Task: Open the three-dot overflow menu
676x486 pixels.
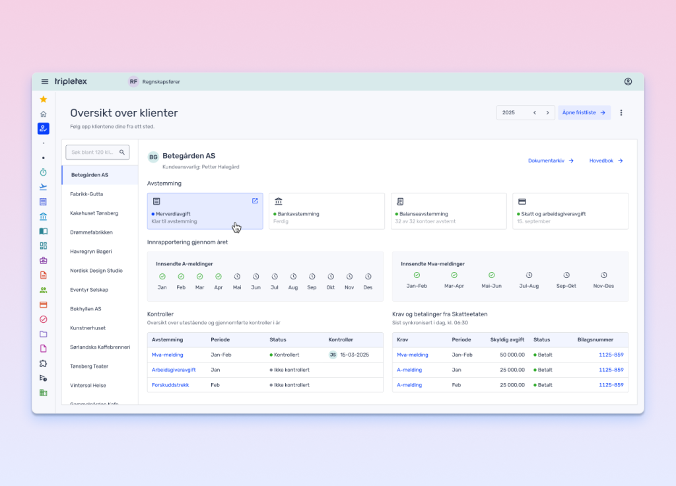Action: coord(621,112)
